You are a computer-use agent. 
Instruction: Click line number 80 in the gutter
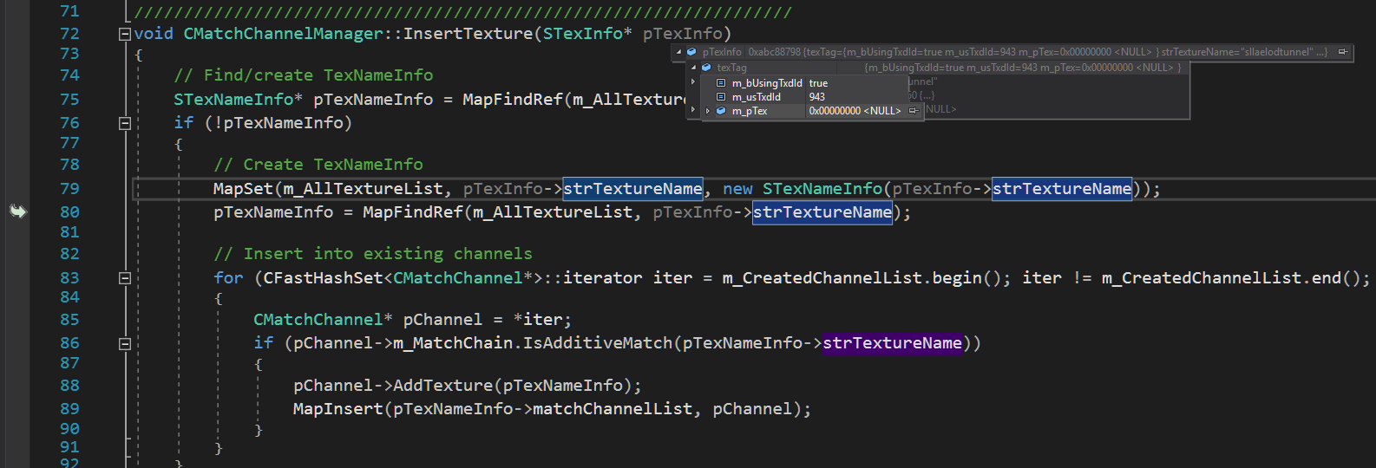click(x=69, y=212)
